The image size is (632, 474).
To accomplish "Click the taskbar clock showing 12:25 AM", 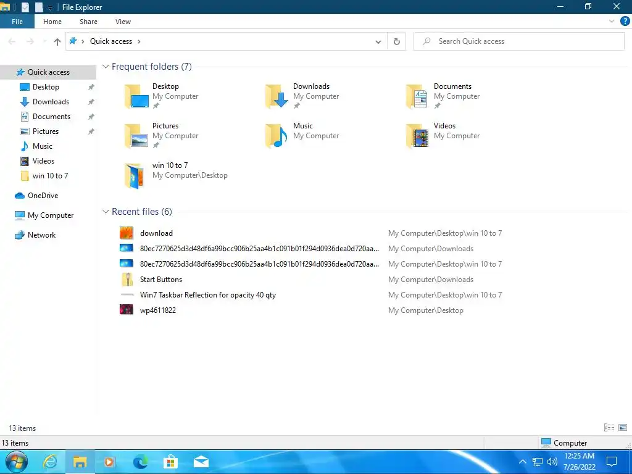I will click(x=579, y=462).
